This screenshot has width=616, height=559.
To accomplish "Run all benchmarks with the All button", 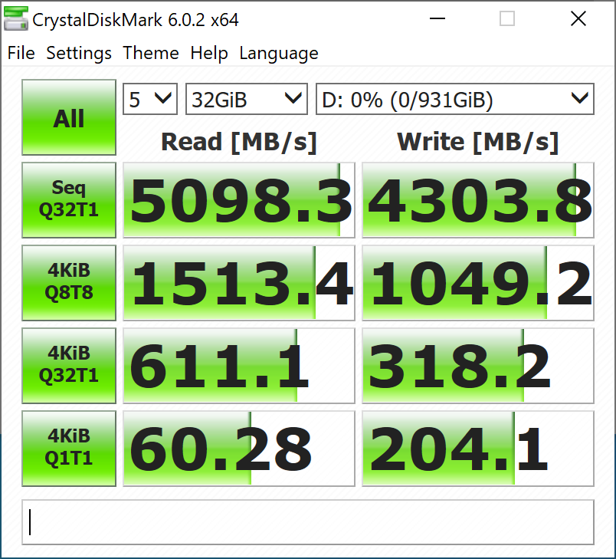I will click(69, 117).
